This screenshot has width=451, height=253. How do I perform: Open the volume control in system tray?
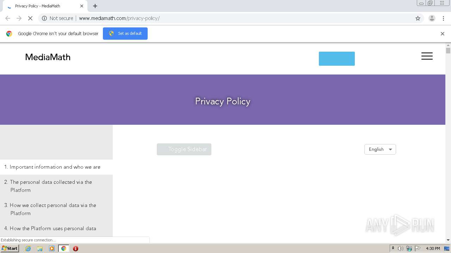point(401,248)
